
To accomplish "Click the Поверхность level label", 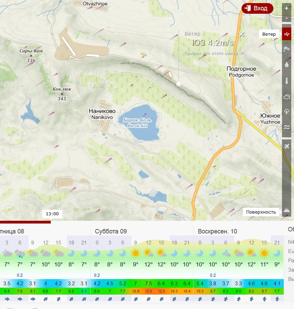I will [x=261, y=212].
